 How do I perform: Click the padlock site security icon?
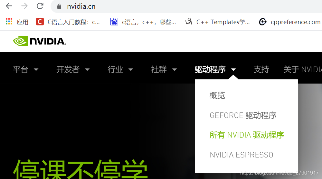(x=59, y=6)
